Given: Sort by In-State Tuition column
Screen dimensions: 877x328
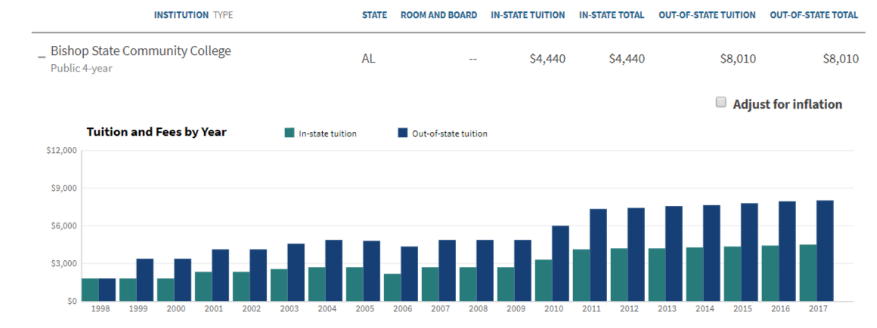Looking at the screenshot, I should coord(528,15).
